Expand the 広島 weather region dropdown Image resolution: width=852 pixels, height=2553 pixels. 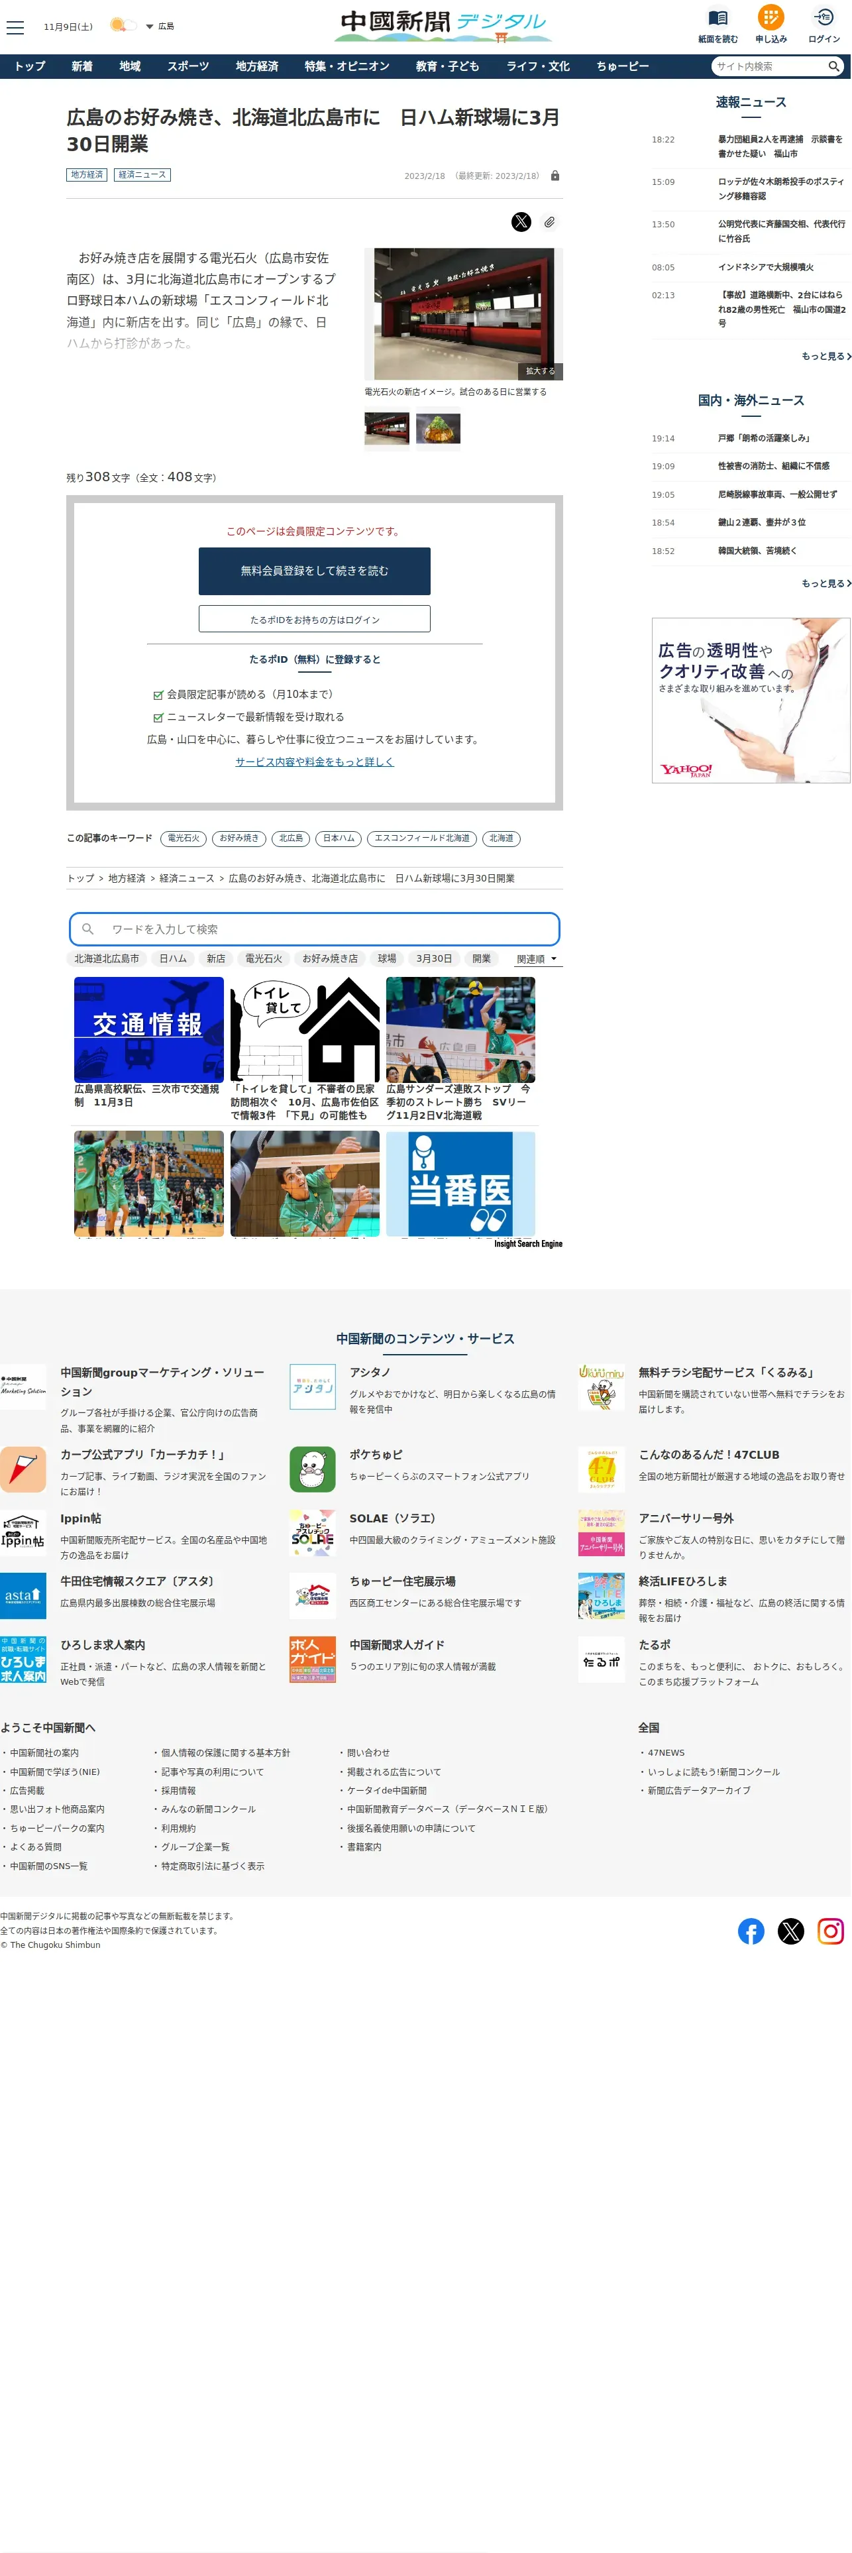(x=160, y=27)
